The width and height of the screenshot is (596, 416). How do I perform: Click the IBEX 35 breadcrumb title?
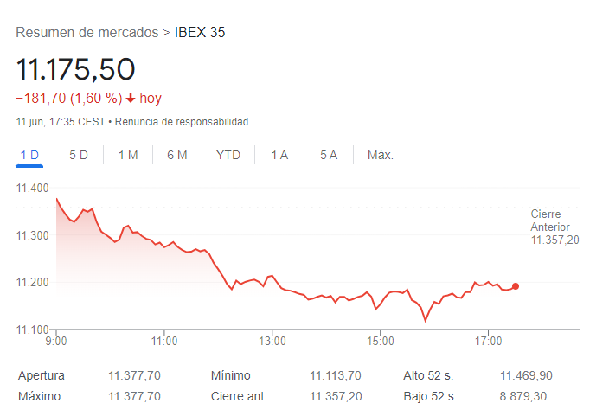click(x=200, y=33)
